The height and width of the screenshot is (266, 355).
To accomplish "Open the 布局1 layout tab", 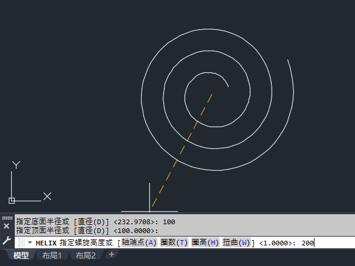I will 52,255.
